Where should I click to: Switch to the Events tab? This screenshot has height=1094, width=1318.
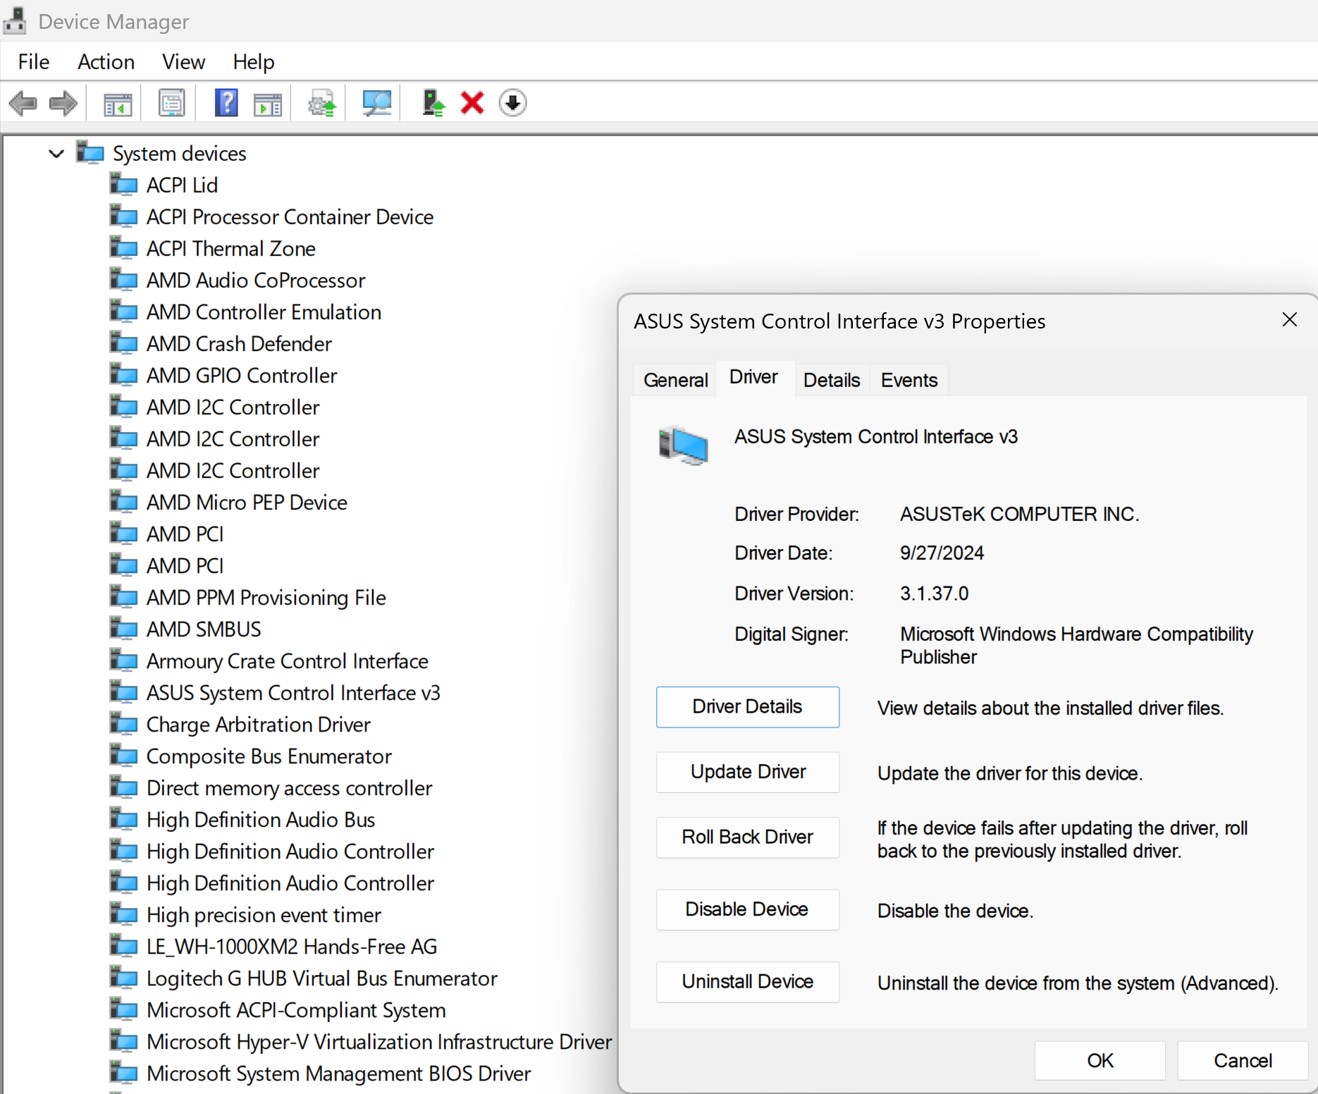pos(909,380)
